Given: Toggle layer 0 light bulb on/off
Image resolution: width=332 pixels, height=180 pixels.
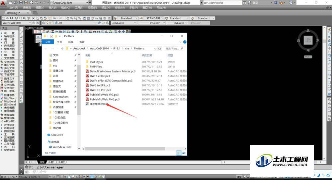Looking at the screenshot, I should click(47, 23).
